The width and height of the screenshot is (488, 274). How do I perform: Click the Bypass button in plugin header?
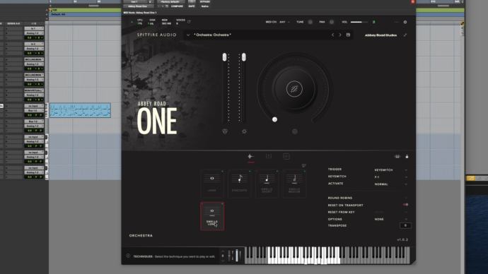(x=205, y=2)
